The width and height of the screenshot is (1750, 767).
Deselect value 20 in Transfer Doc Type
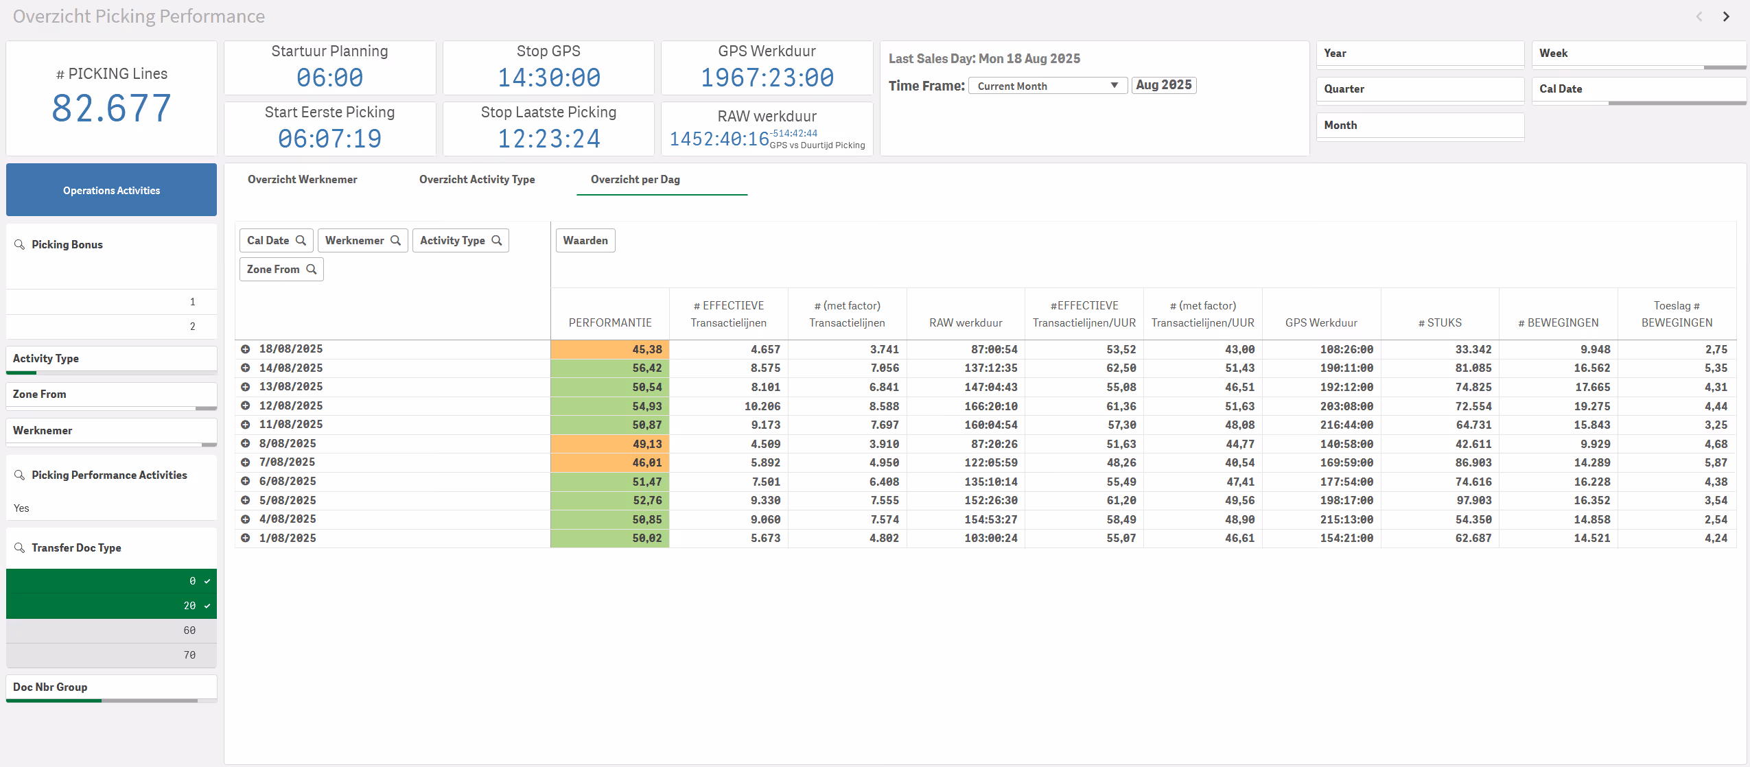click(111, 606)
